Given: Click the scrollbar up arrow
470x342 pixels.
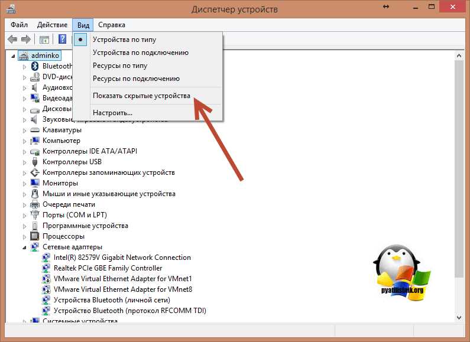Looking at the screenshot, I should pos(459,56).
